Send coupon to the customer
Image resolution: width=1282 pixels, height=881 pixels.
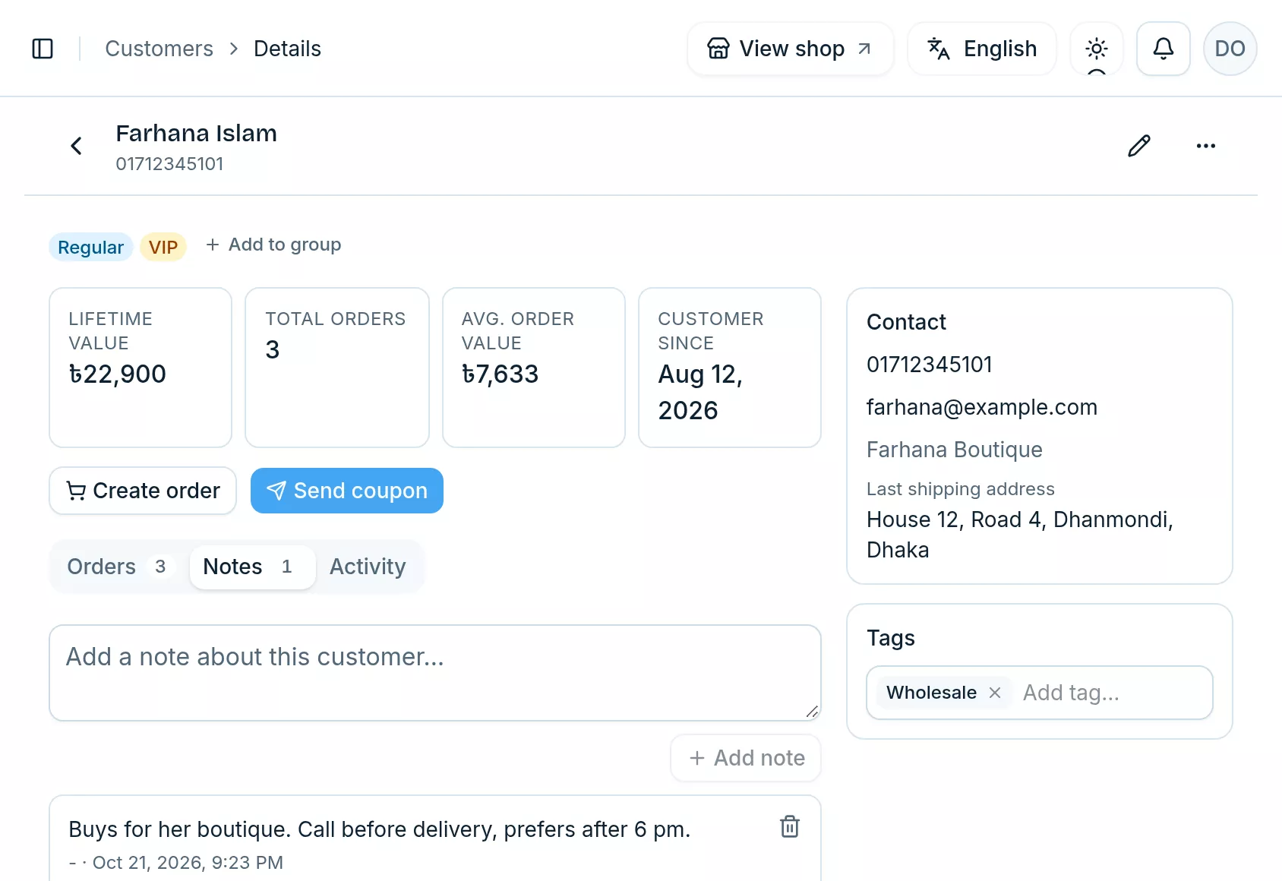click(347, 491)
